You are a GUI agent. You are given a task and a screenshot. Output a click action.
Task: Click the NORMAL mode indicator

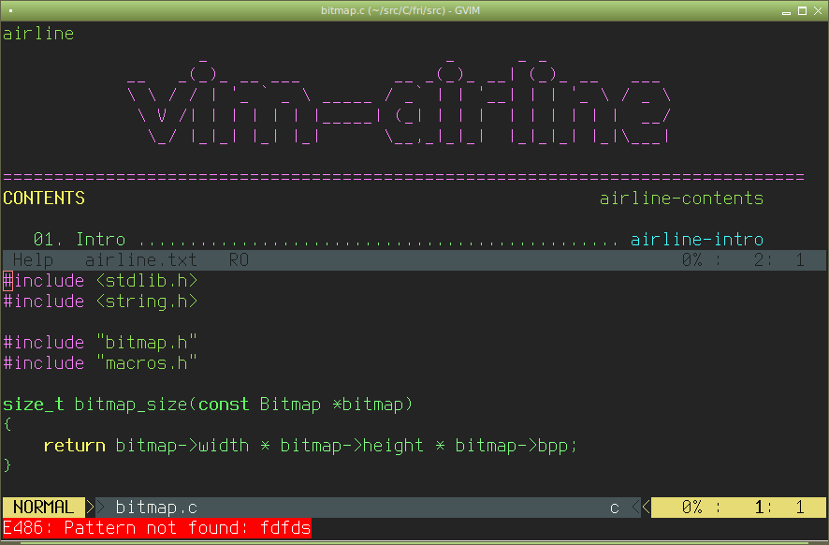(x=43, y=508)
